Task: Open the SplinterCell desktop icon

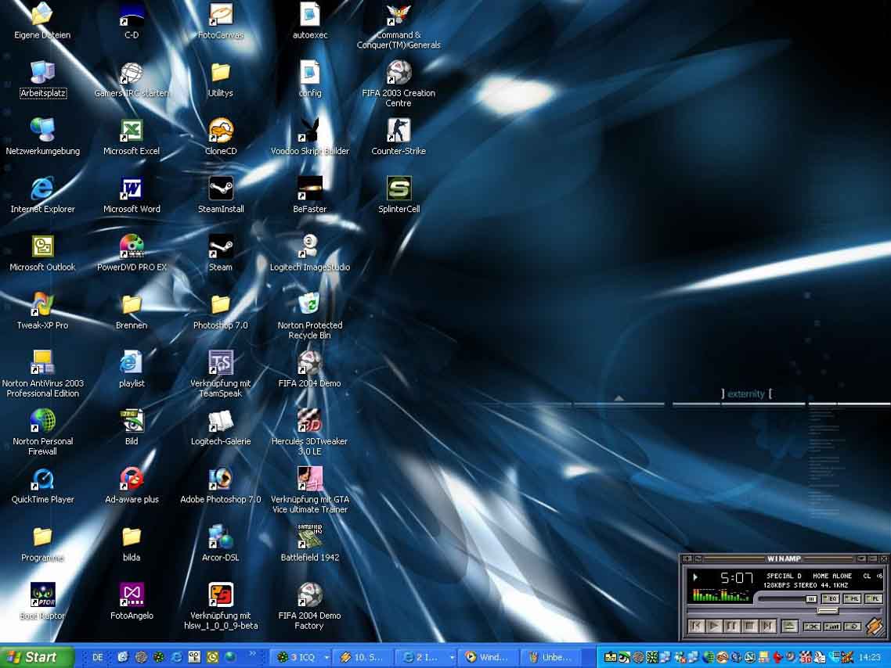Action: pos(399,195)
